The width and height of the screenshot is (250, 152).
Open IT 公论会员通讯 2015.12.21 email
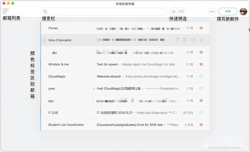115,112
